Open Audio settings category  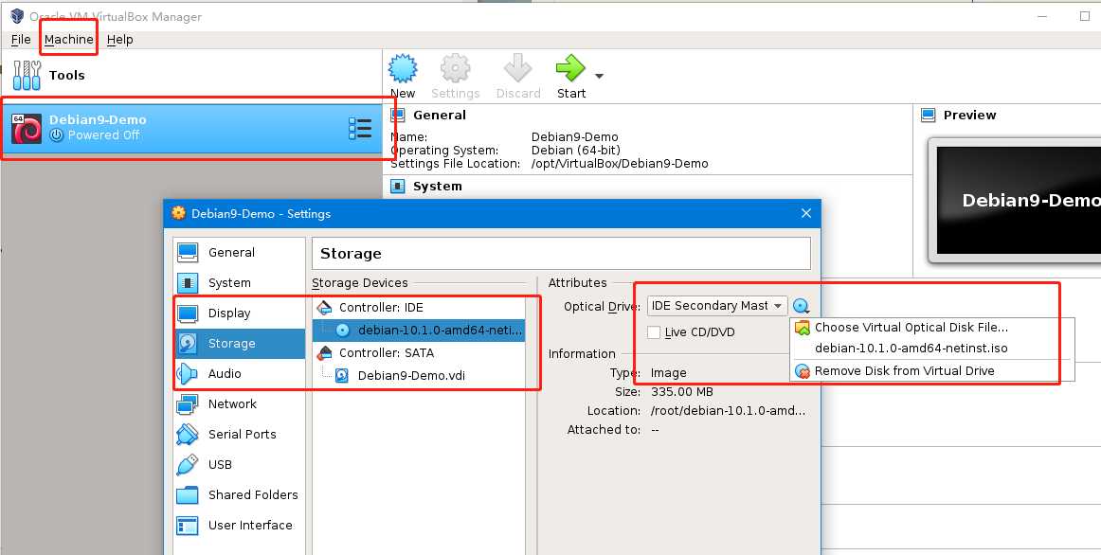pyautogui.click(x=239, y=373)
